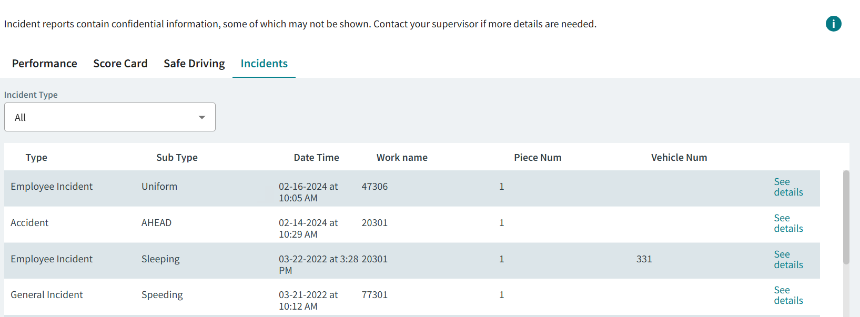Click the Piece Num column header
Viewport: 860px width, 317px height.
pyautogui.click(x=538, y=158)
